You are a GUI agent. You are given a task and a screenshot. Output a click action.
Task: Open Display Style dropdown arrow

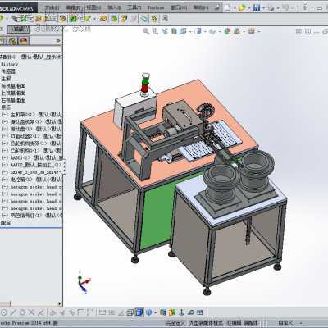(x=204, y=32)
